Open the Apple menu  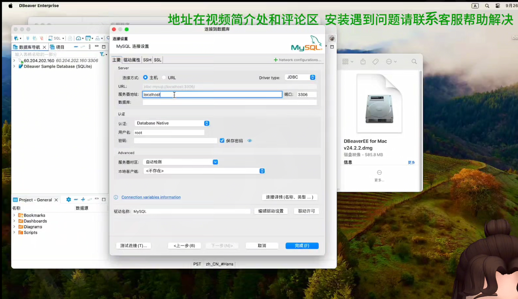tap(10, 6)
